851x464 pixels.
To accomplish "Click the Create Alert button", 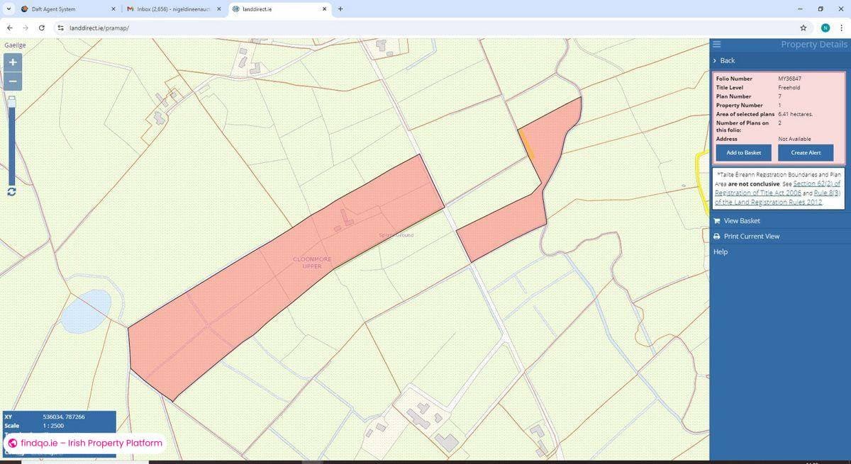I will point(805,152).
